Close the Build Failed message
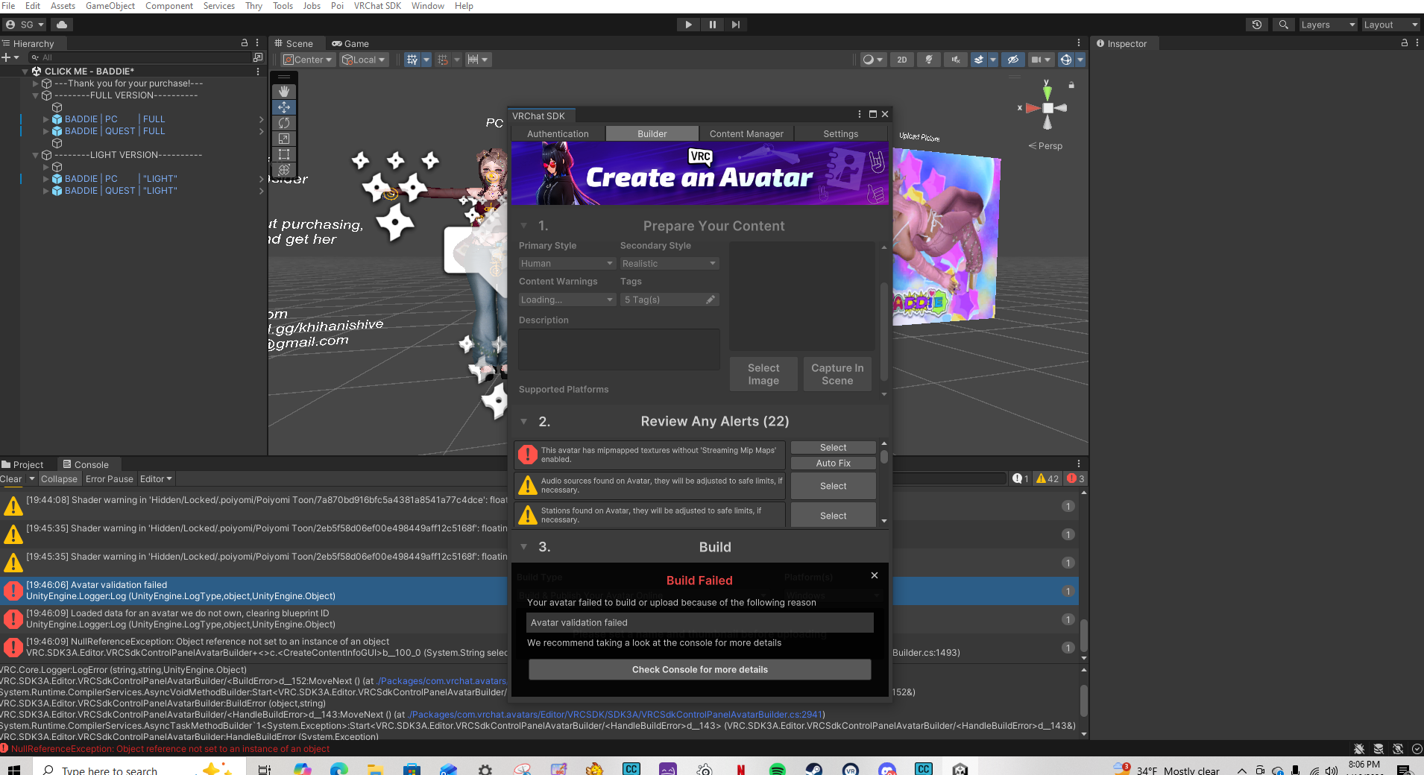The width and height of the screenshot is (1424, 775). [x=875, y=575]
